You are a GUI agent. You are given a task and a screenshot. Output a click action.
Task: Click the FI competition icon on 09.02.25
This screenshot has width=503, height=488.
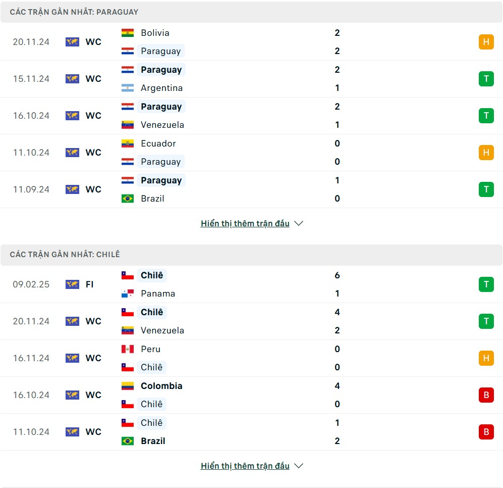click(x=72, y=284)
